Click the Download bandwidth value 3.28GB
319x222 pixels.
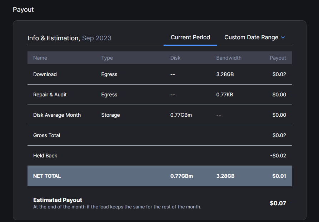(225, 74)
